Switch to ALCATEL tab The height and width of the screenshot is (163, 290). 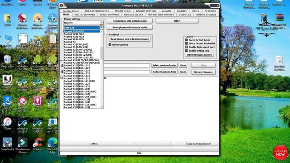point(166,11)
